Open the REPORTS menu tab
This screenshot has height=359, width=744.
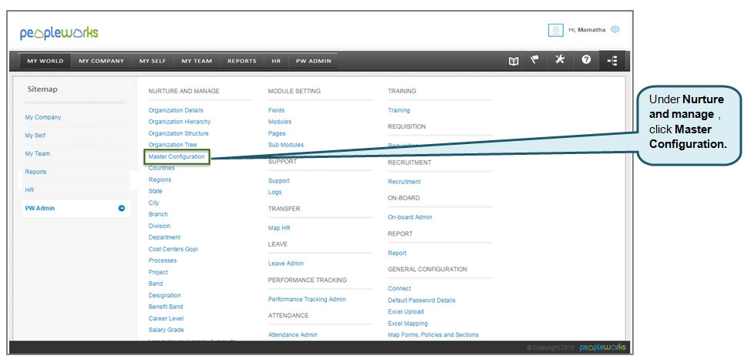point(241,61)
